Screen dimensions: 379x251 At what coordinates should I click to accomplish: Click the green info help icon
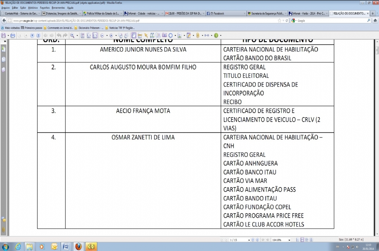[216, 36]
